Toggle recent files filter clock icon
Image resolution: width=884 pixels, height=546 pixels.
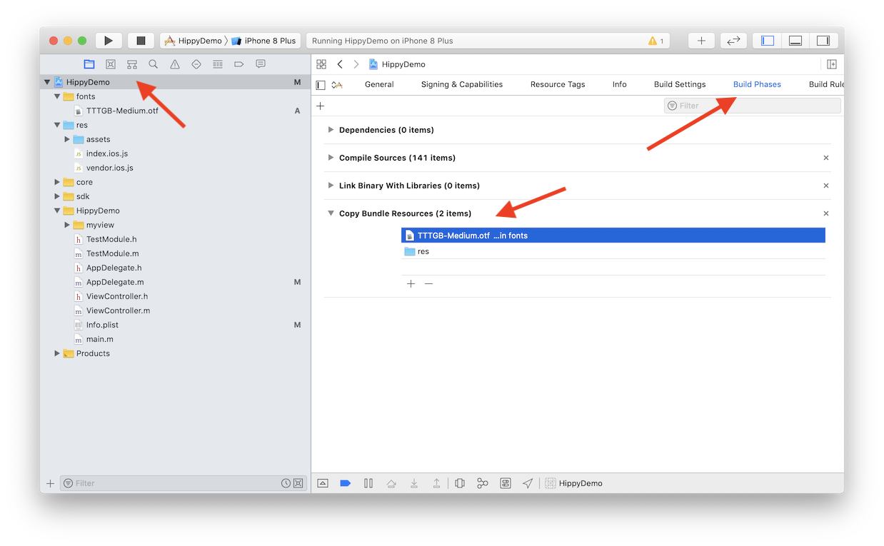coord(286,483)
